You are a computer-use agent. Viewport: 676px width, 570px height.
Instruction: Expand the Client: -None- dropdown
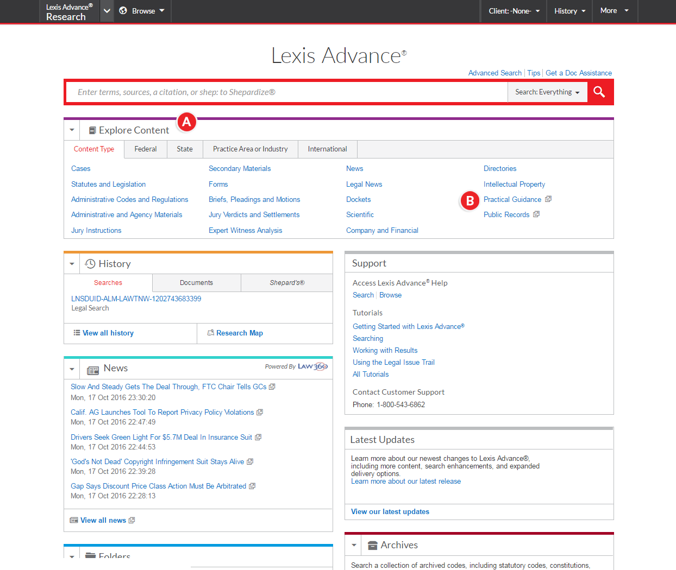514,11
